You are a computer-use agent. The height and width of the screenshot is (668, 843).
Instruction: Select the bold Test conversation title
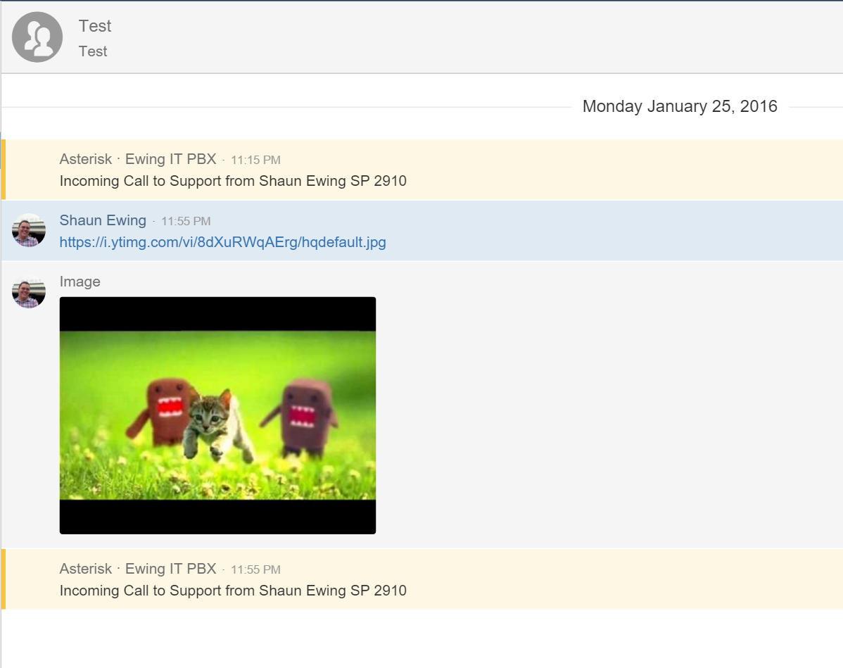(95, 26)
